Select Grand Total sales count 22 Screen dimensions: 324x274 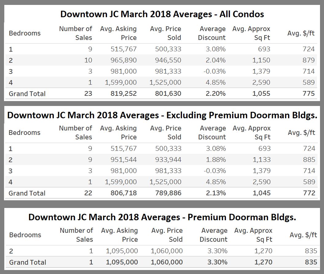(88, 193)
